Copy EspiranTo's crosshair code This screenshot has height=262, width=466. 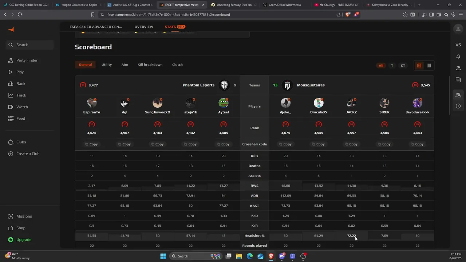(x=91, y=144)
